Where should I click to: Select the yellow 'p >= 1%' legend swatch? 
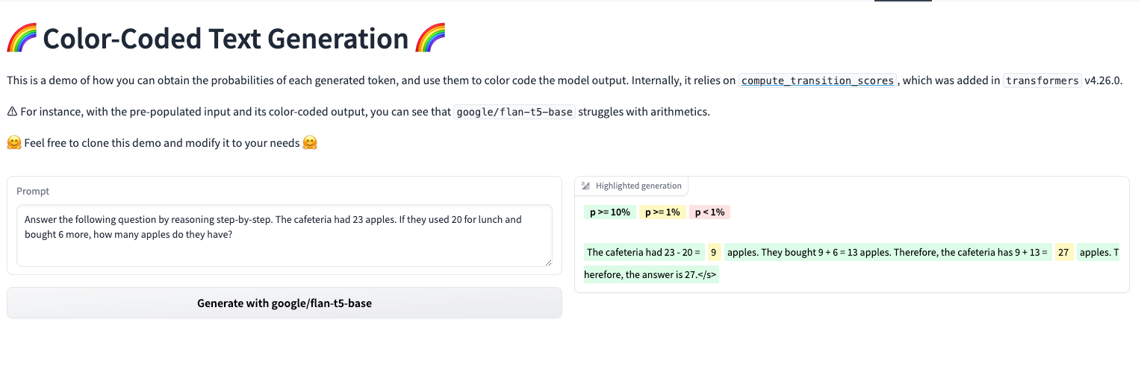pos(662,212)
